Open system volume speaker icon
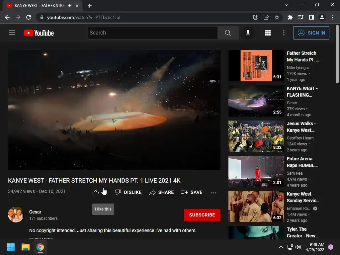The image size is (340, 255). (x=298, y=247)
